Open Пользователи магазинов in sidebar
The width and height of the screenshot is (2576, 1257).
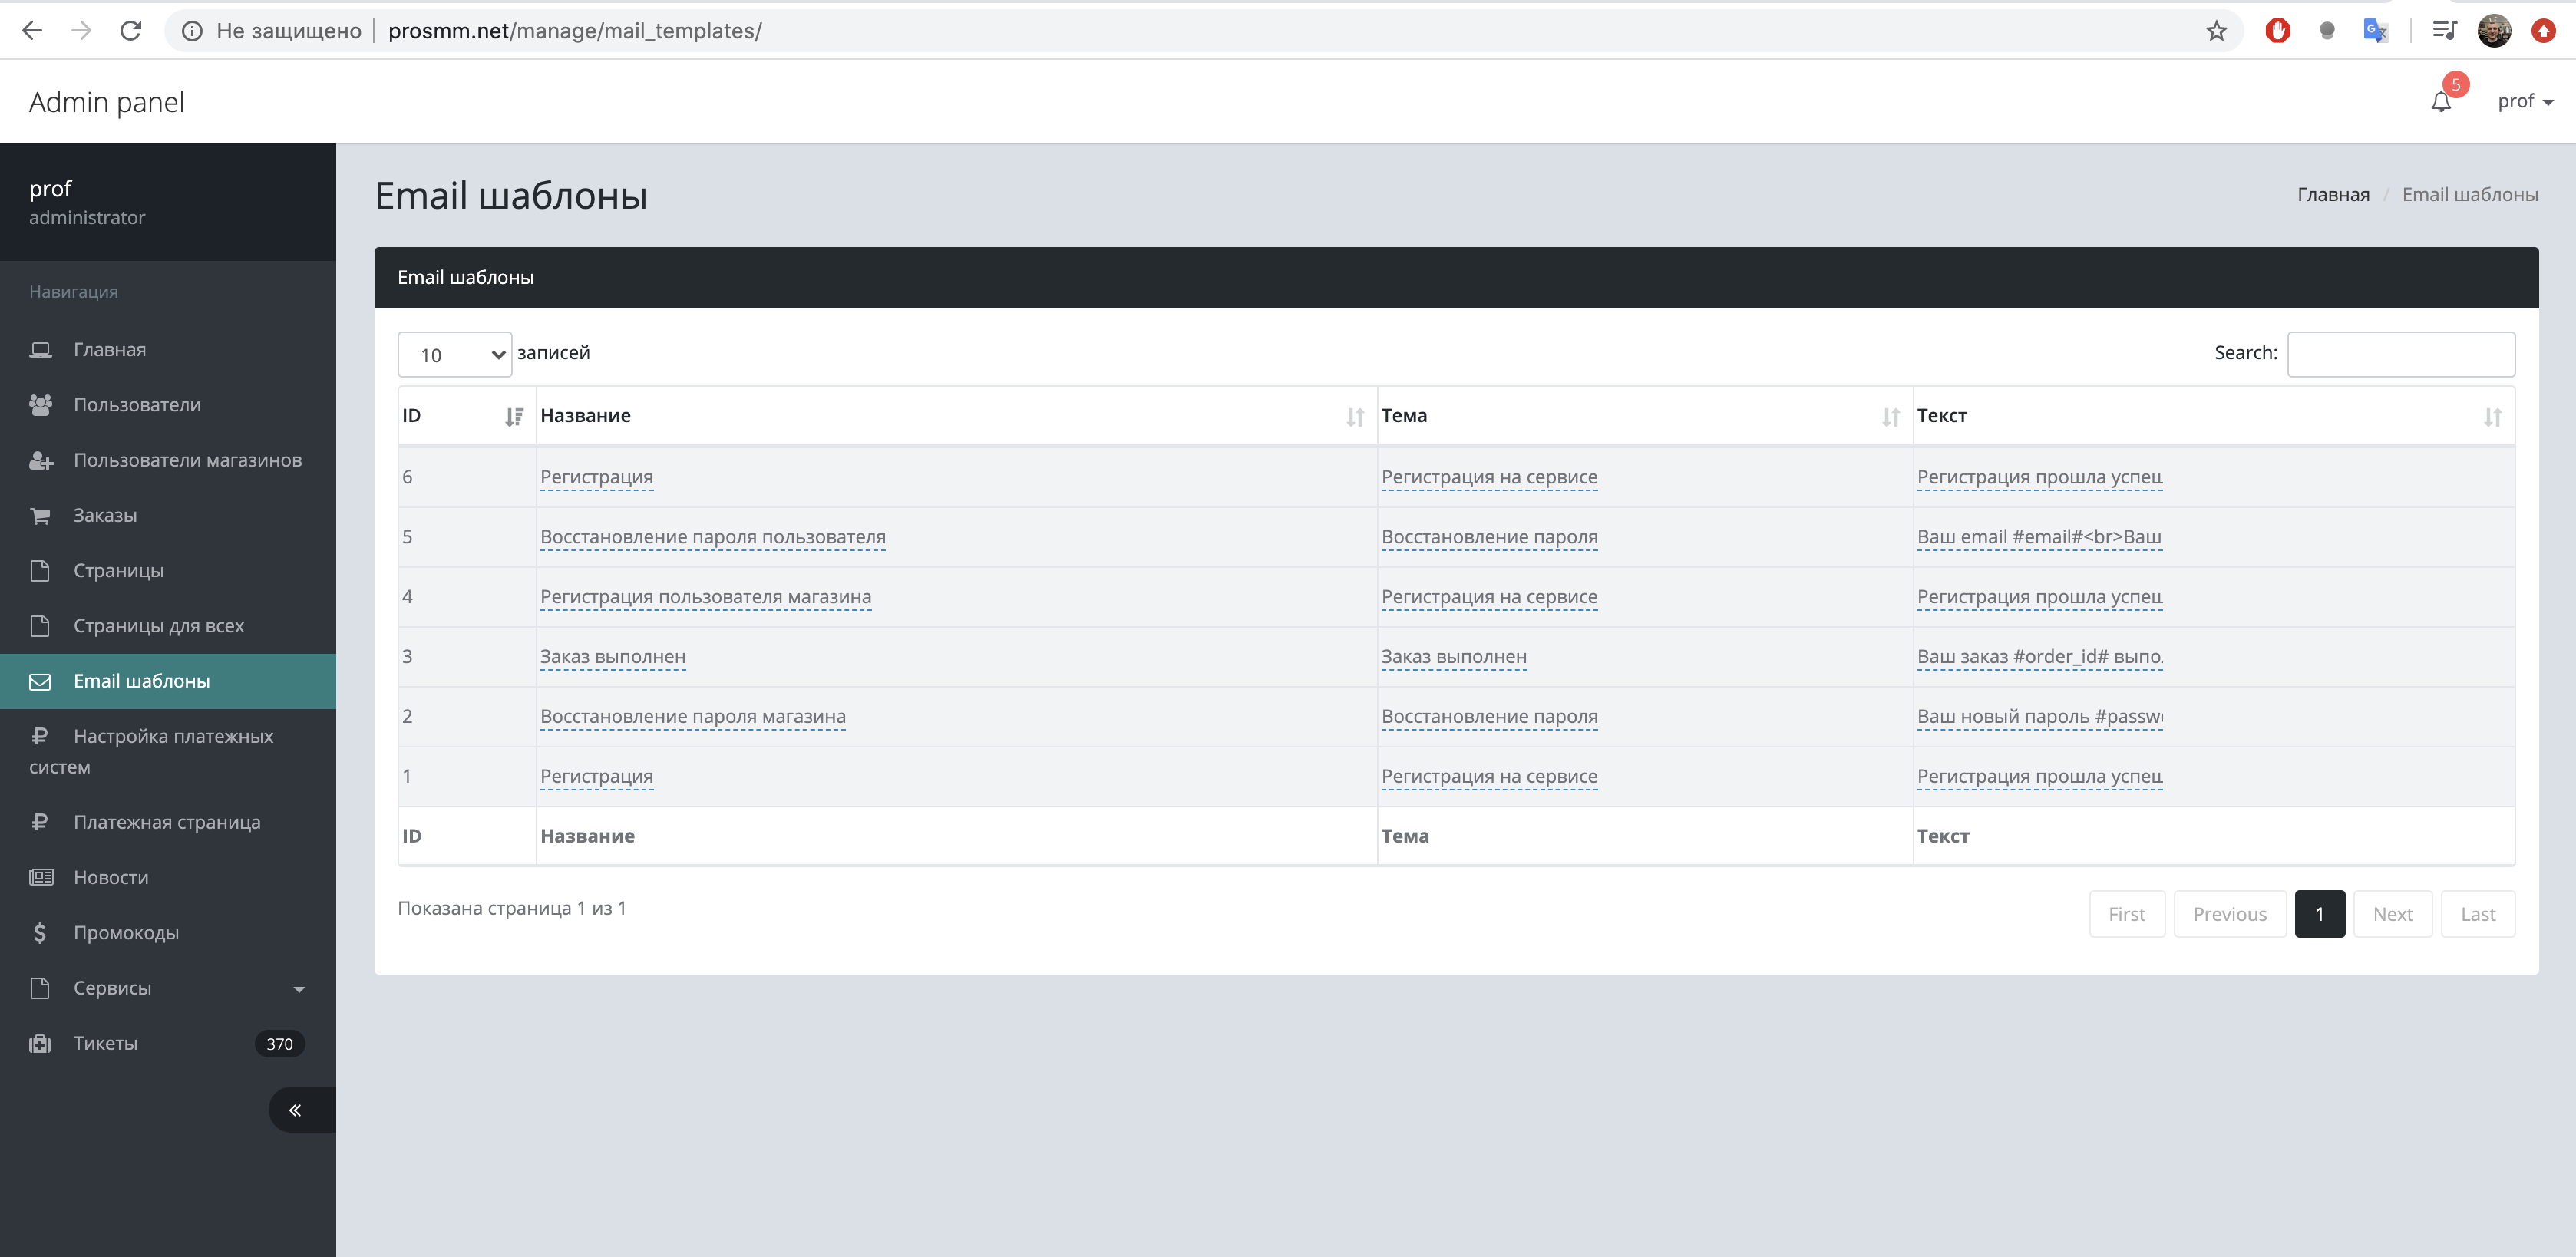pos(168,460)
